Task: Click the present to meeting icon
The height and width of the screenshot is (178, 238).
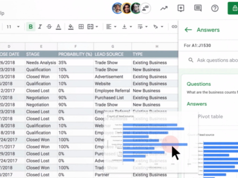Action: (x=181, y=8)
